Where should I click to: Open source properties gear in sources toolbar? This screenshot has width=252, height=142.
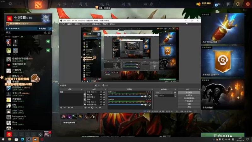pos(92,107)
